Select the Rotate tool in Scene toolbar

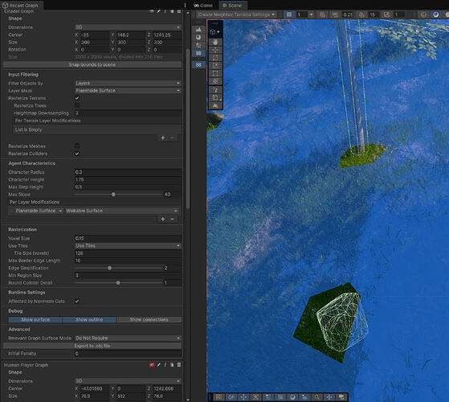click(x=215, y=58)
